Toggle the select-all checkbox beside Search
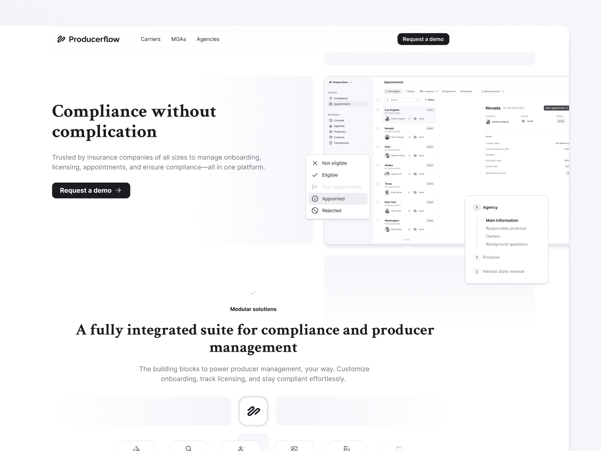The width and height of the screenshot is (601, 451). (378, 100)
